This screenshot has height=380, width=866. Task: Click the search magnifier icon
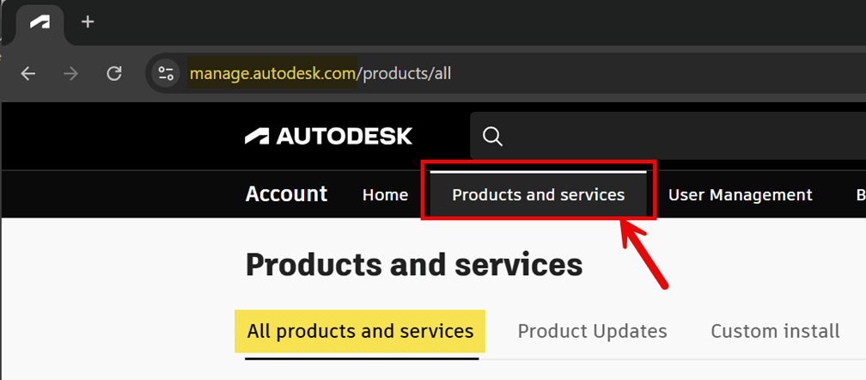492,136
